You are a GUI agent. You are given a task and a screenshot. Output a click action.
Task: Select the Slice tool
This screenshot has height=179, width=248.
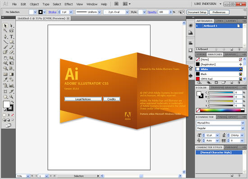tap(11, 91)
